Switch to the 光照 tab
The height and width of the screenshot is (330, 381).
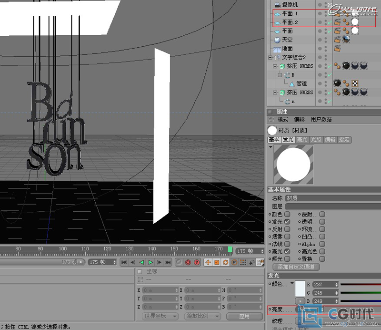[316, 139]
